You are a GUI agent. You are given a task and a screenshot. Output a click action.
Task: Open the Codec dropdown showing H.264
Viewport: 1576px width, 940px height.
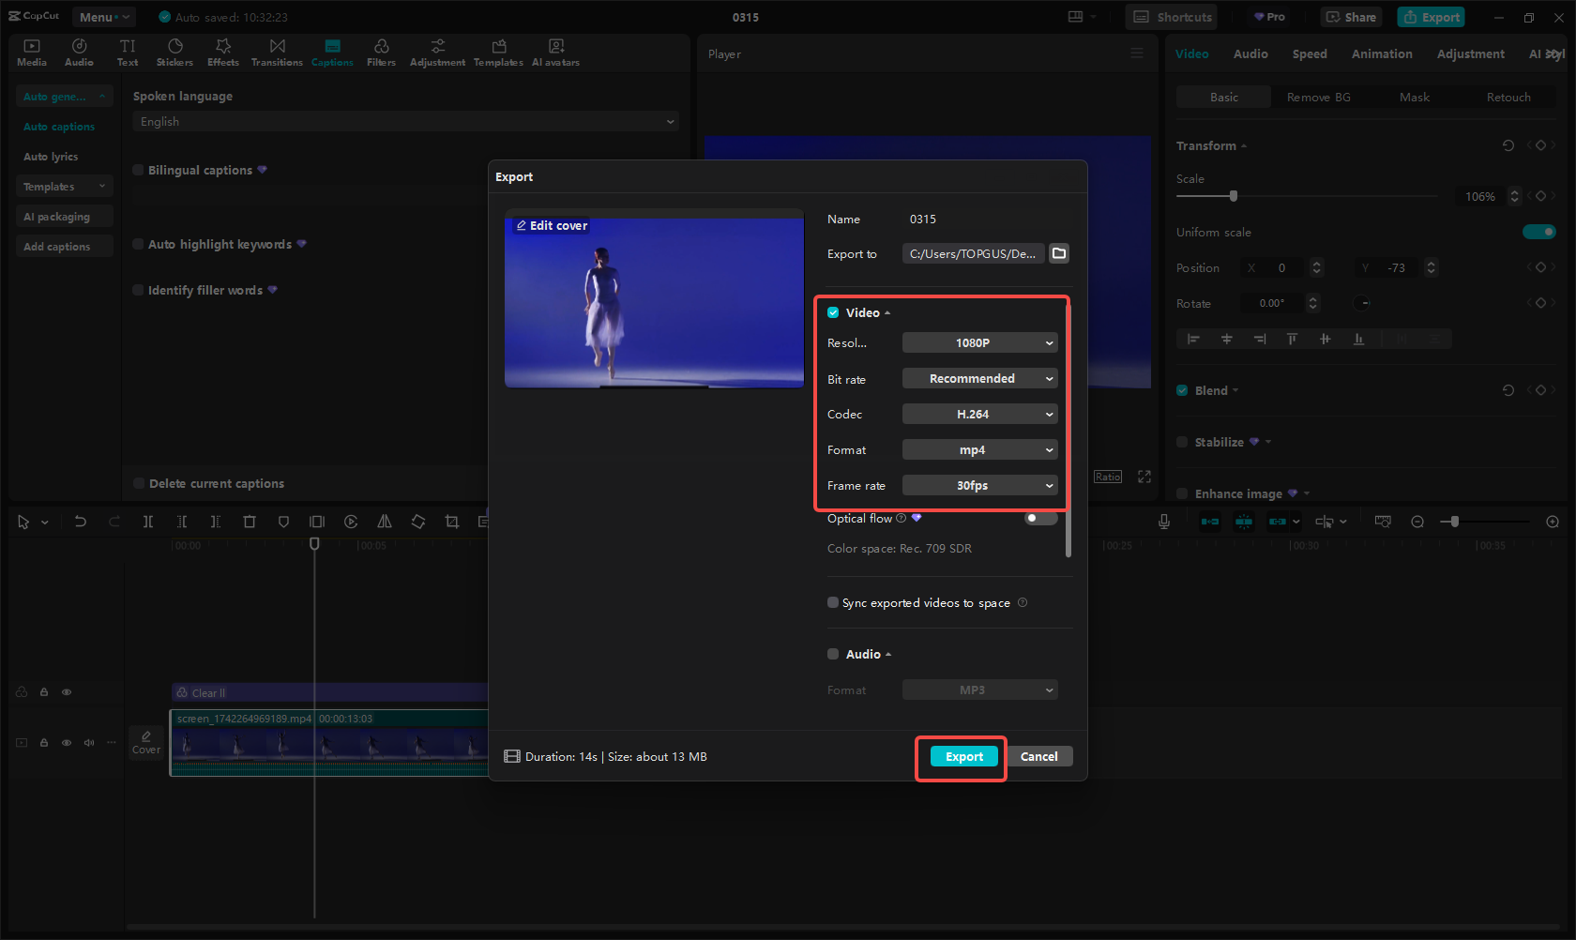(979, 414)
